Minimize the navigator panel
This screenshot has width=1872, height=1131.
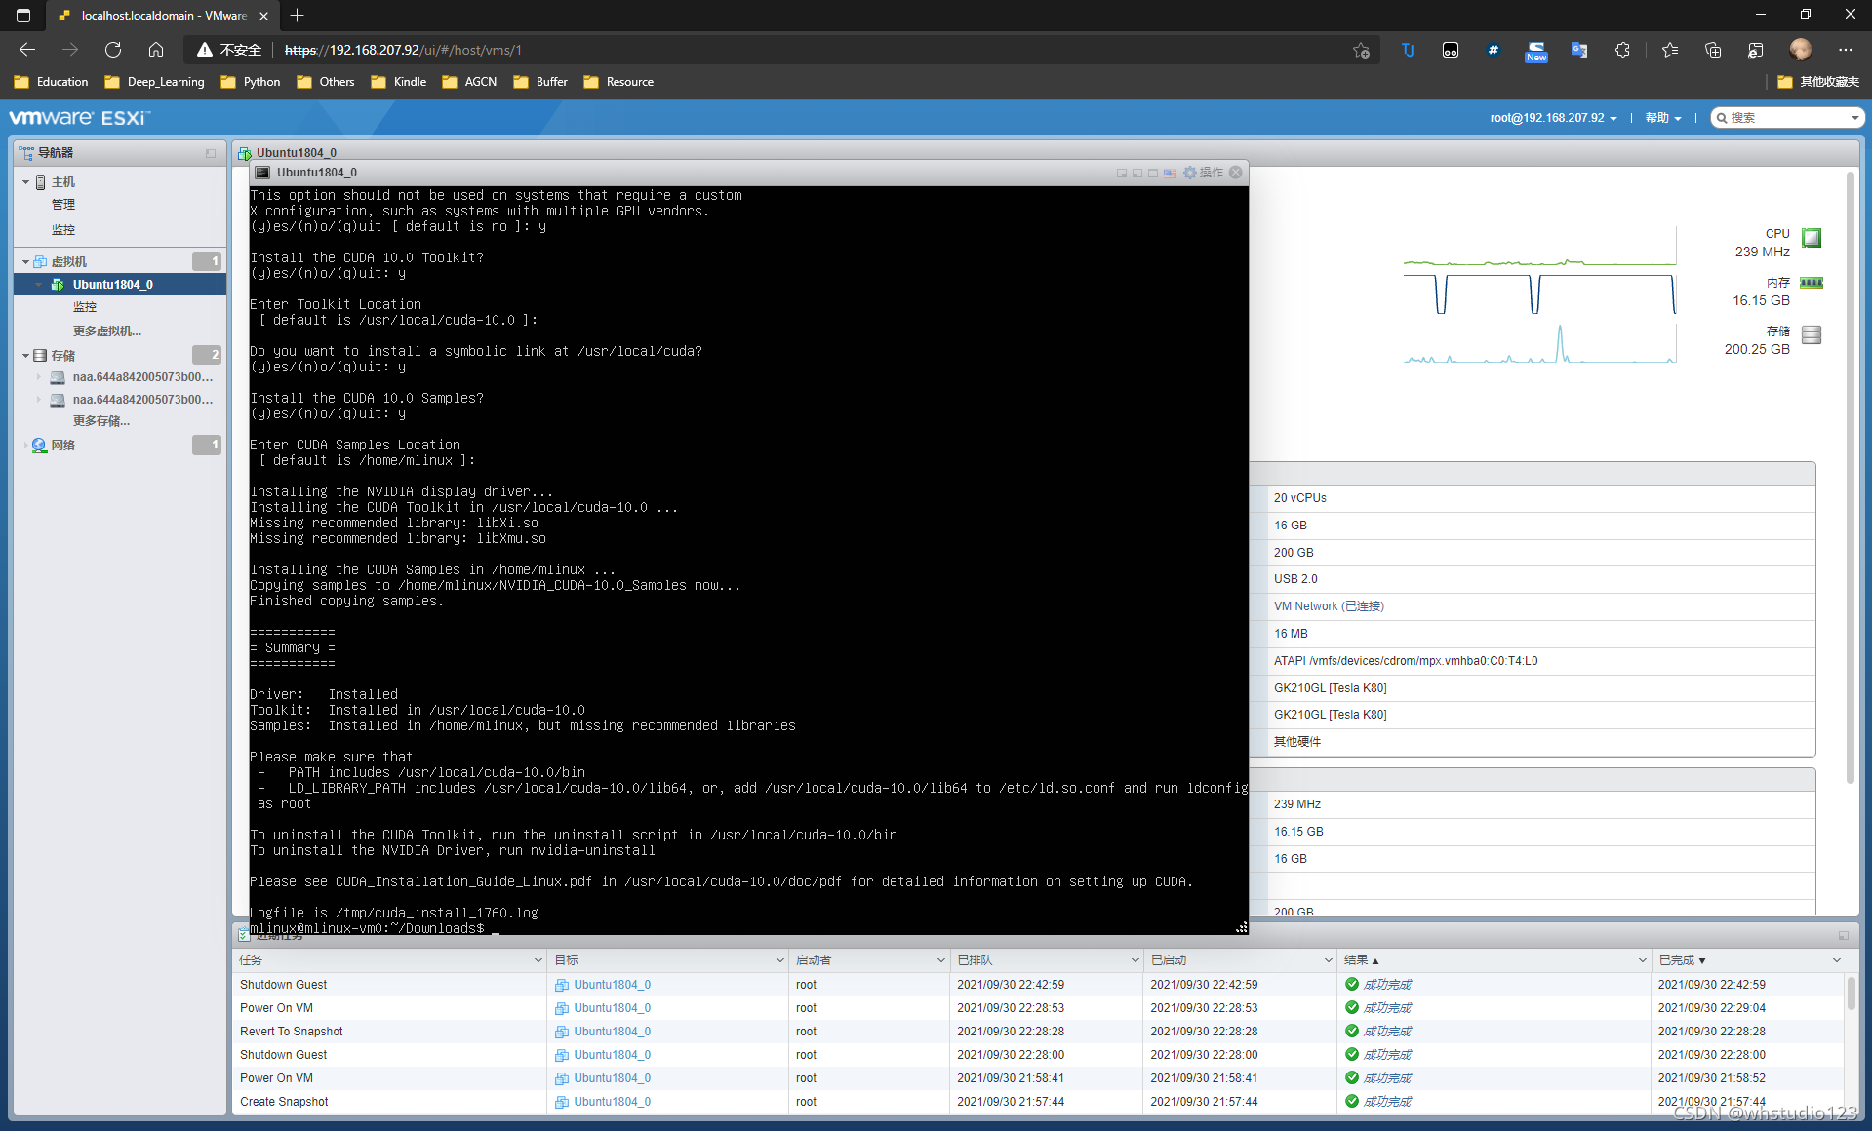tap(211, 153)
